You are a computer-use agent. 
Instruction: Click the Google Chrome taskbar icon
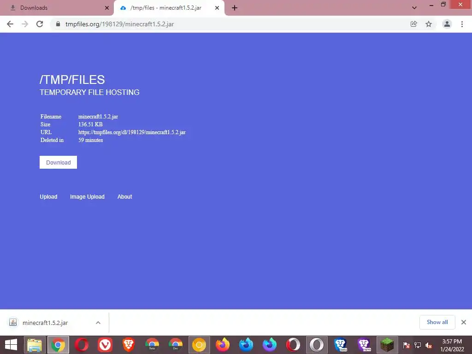coord(58,345)
